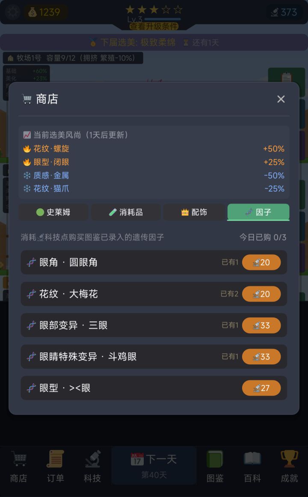Buy 花纹·大梅花 factor for 20
The width and height of the screenshot is (308, 497).
point(261,294)
